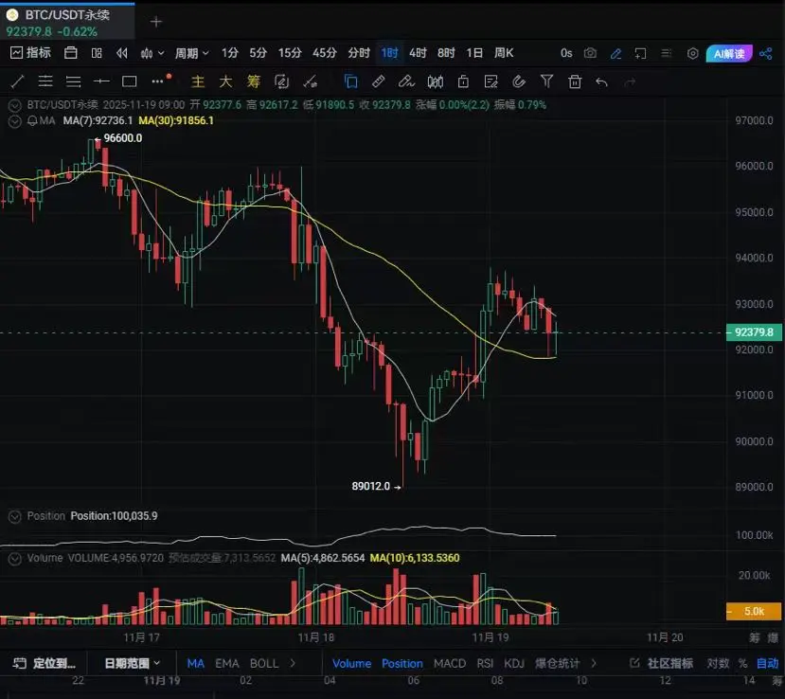Open the multi-chart layout icon
This screenshot has width=785, height=699.
pos(97,53)
